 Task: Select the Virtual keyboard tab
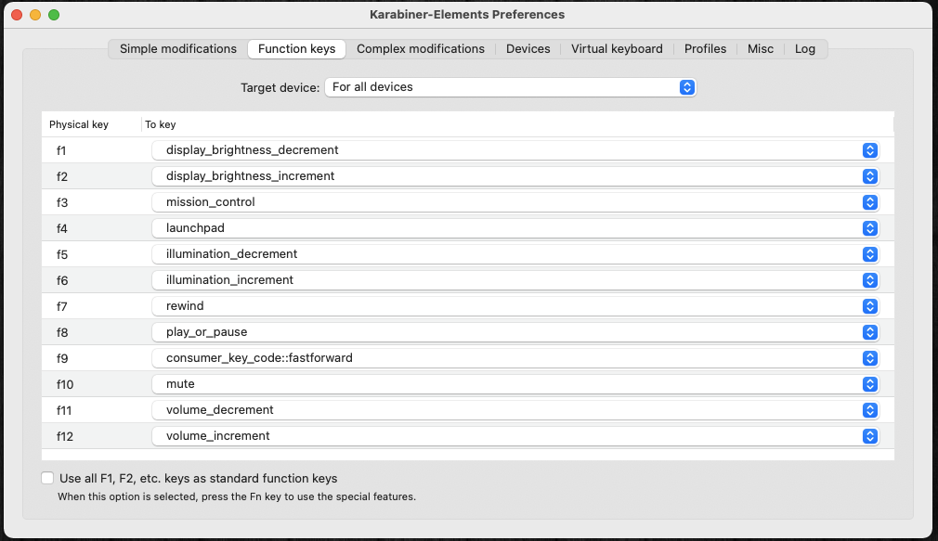tap(617, 49)
